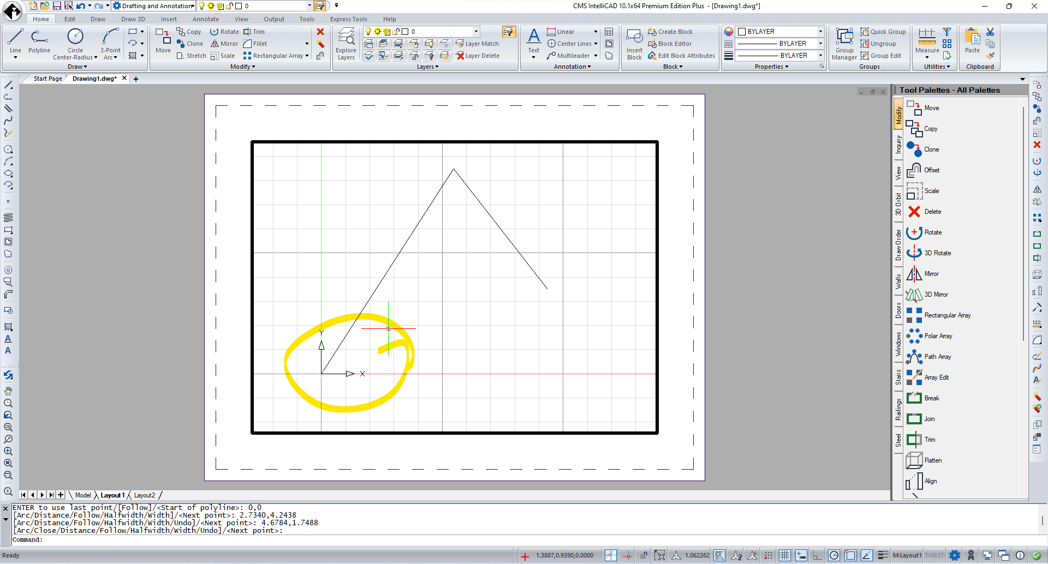The image size is (1048, 564).
Task: Select the Polyline drawing tool
Action: (39, 41)
